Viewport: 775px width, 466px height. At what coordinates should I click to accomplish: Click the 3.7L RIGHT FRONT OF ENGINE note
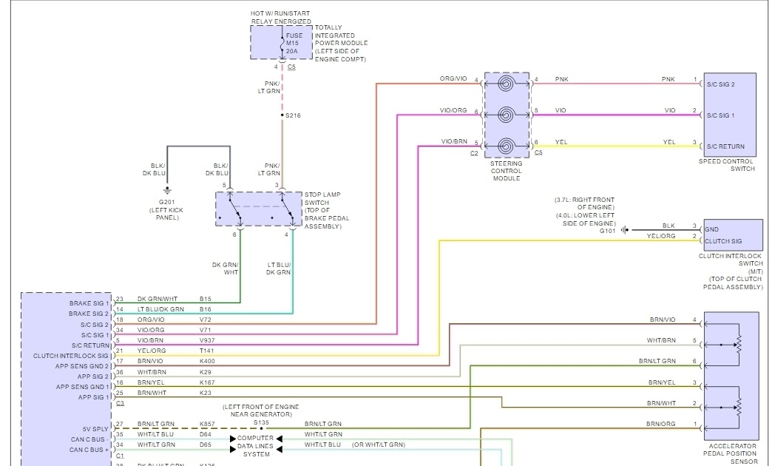coord(584,203)
